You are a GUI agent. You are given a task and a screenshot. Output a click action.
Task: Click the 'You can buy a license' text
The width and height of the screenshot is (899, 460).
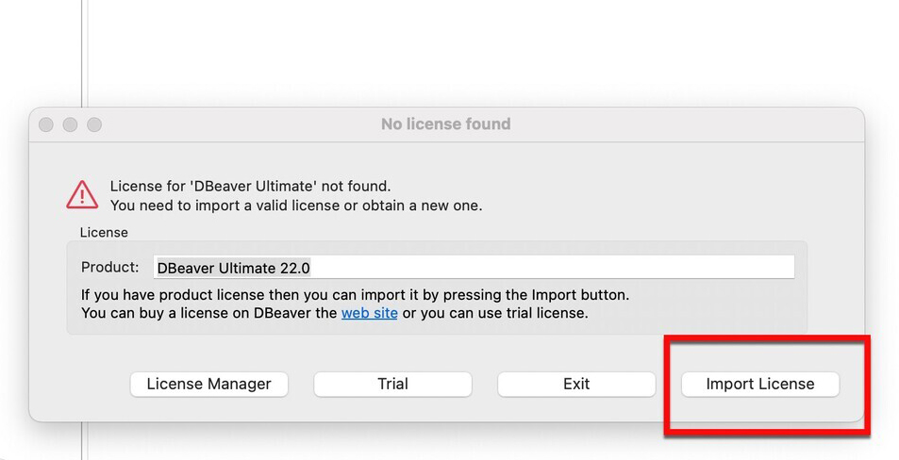tap(209, 313)
